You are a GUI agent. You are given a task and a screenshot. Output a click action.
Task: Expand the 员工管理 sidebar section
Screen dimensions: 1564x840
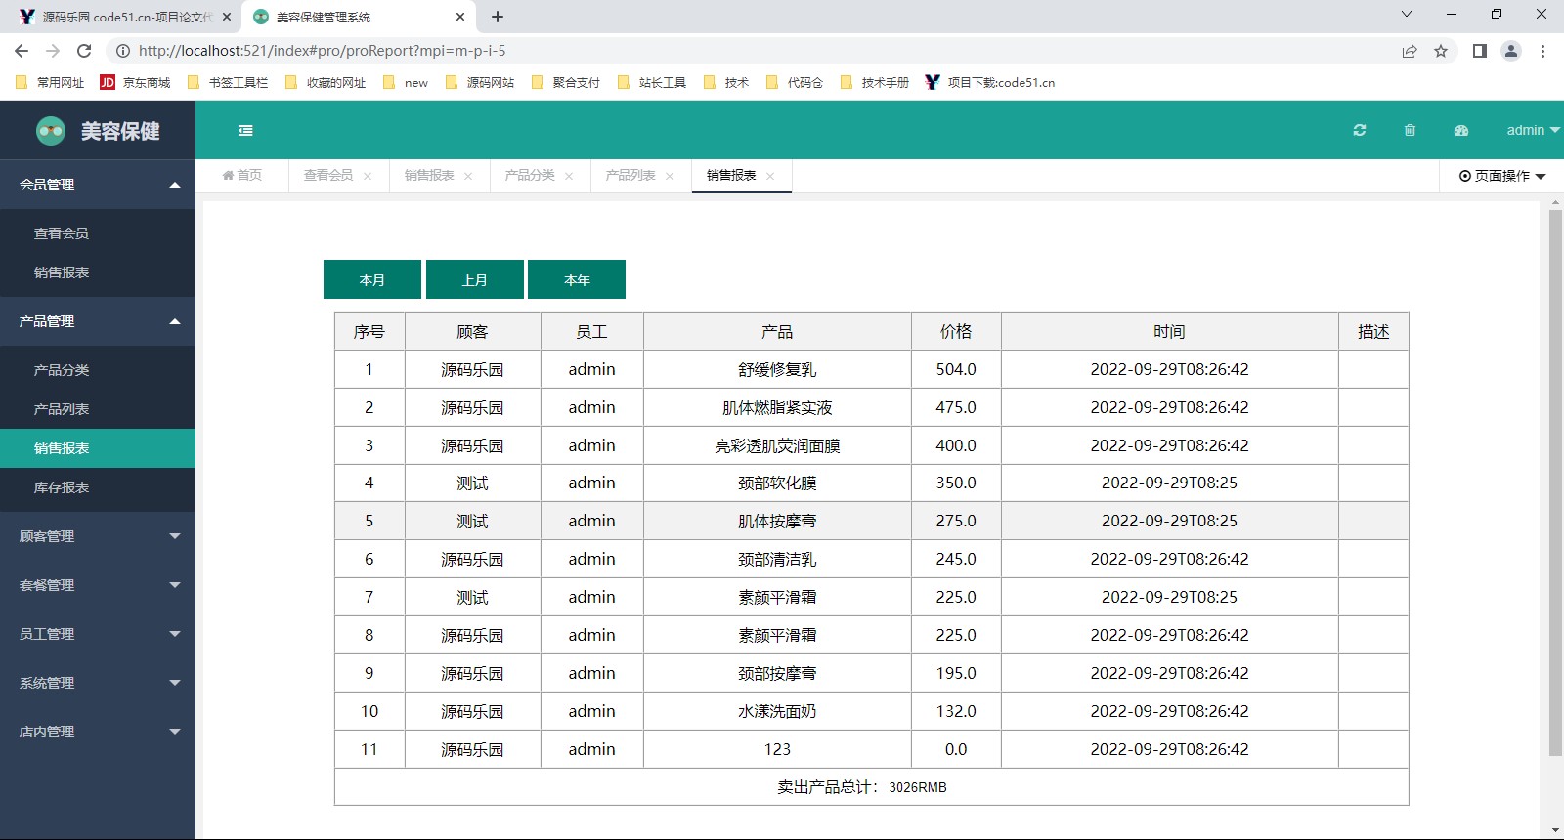pyautogui.click(x=98, y=634)
